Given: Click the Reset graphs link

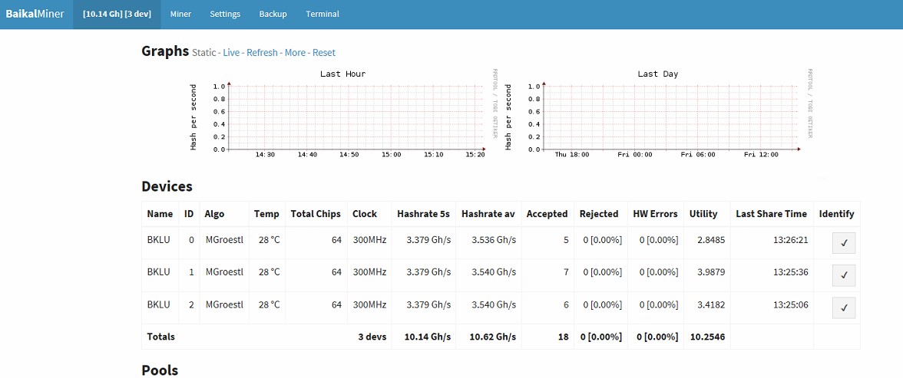Looking at the screenshot, I should [324, 53].
